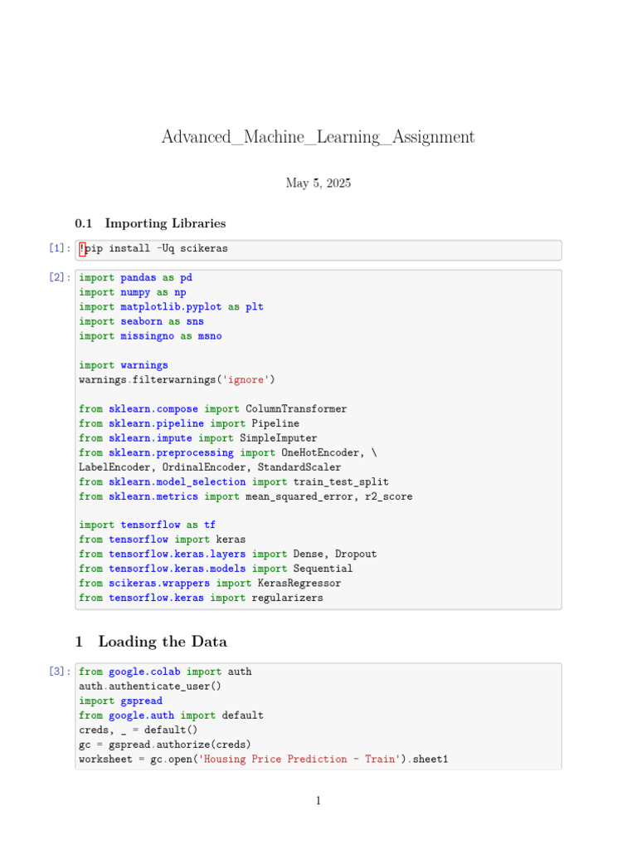This screenshot has height=850, width=637.
Task: Click cell label [2]:
Action: (x=60, y=277)
